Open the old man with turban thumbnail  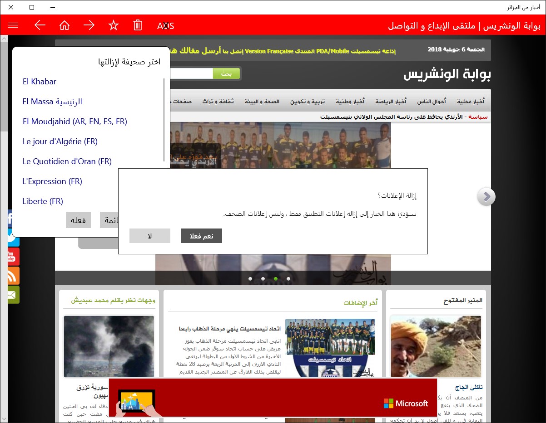(x=437, y=347)
